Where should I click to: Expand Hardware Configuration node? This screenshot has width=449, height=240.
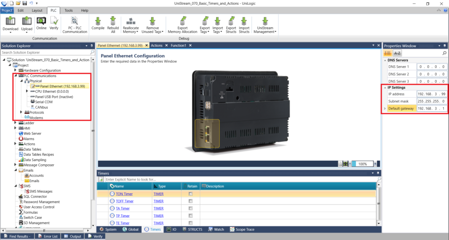pos(15,70)
